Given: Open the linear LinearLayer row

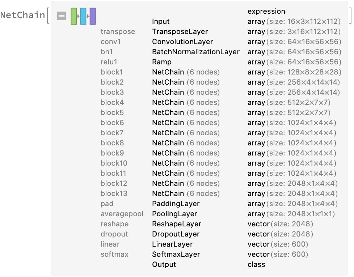Looking at the screenshot, I should pos(172,244).
